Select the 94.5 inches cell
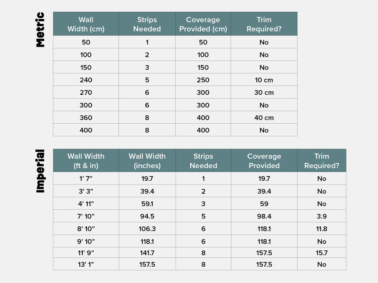This screenshot has width=378, height=283. point(147,216)
